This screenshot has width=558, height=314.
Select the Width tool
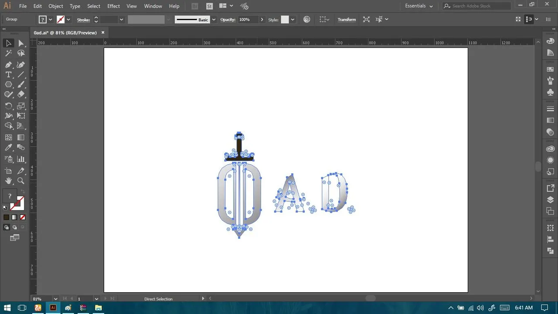pos(8,116)
